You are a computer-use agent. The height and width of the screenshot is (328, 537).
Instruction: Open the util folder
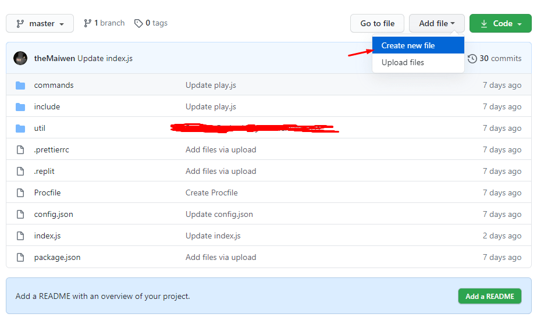(40, 128)
